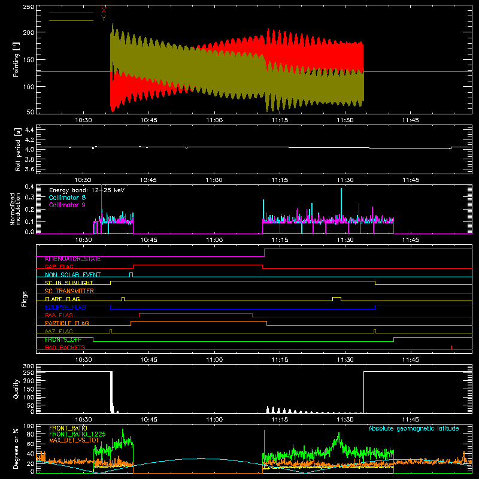Click the GAP_FLAG label

coord(59,266)
